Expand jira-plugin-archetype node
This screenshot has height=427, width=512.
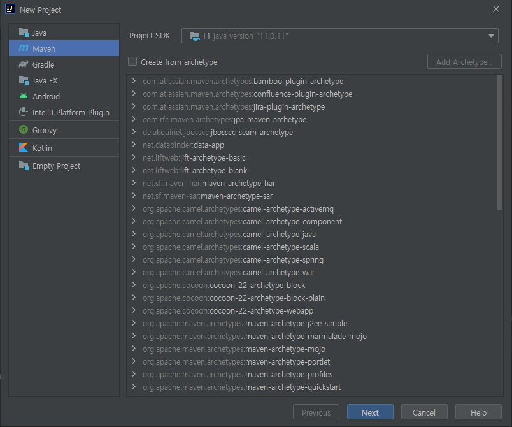point(134,106)
